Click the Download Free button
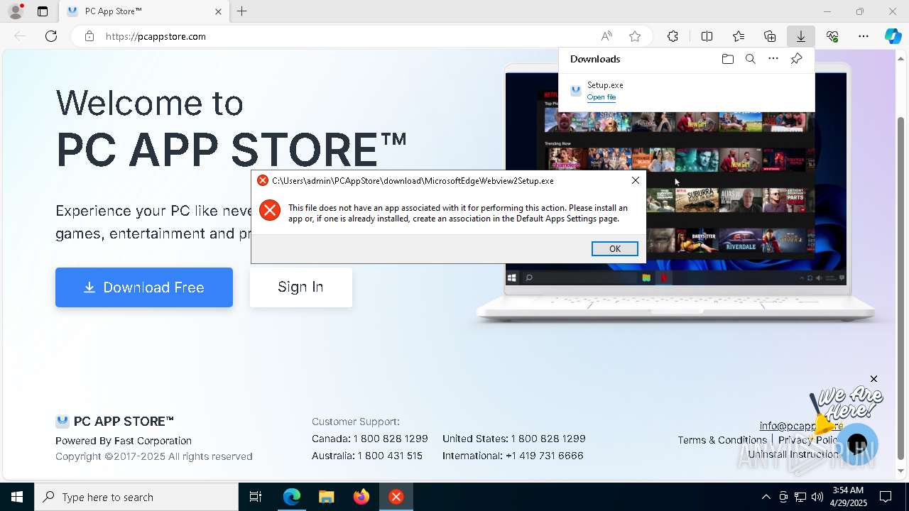Viewport: 909px width, 511px height. point(144,287)
